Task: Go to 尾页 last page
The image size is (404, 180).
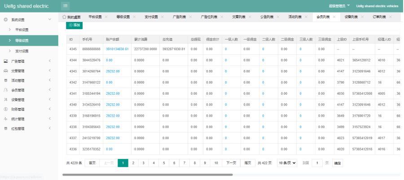Action: coord(248,163)
